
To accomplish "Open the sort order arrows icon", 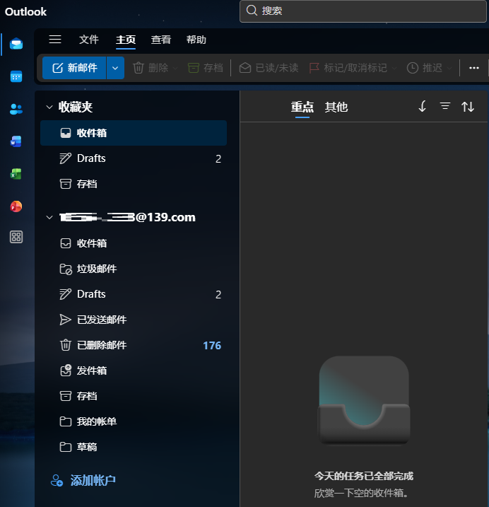I will 468,106.
